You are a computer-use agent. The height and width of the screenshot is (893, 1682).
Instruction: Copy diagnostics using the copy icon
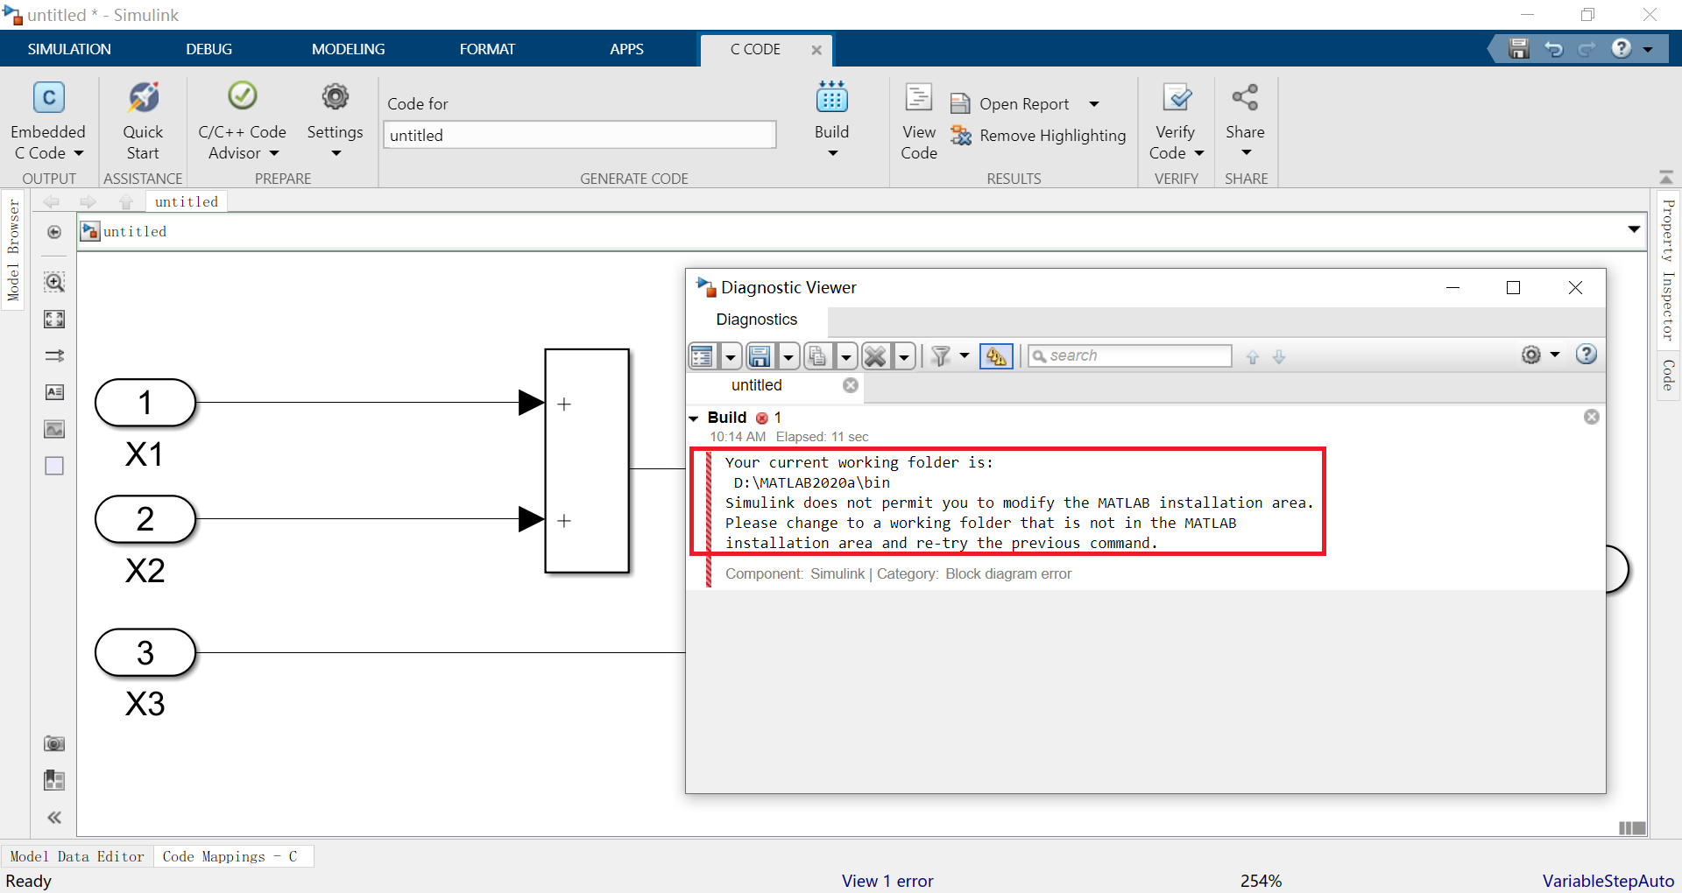tap(817, 356)
